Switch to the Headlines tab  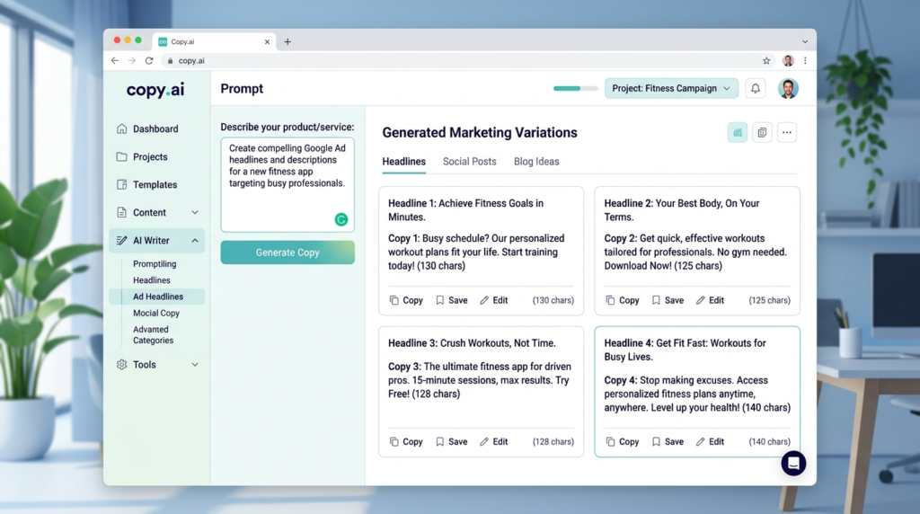(x=403, y=162)
